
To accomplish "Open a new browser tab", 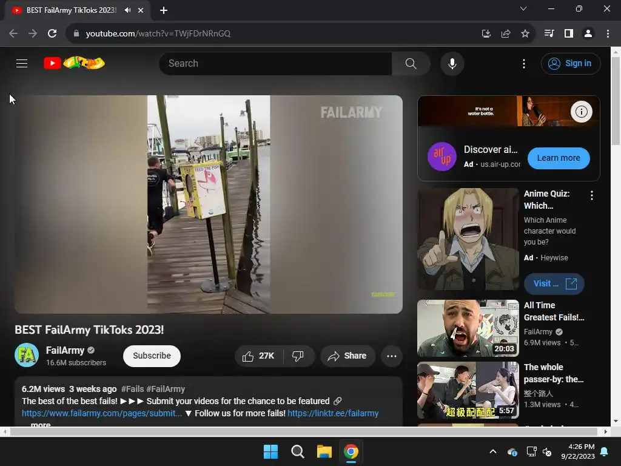I will coord(164,10).
